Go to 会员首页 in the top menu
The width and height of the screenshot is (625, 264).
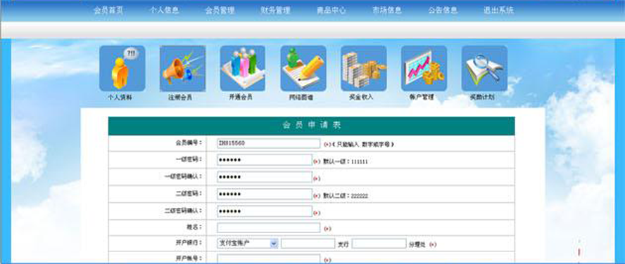point(108,11)
